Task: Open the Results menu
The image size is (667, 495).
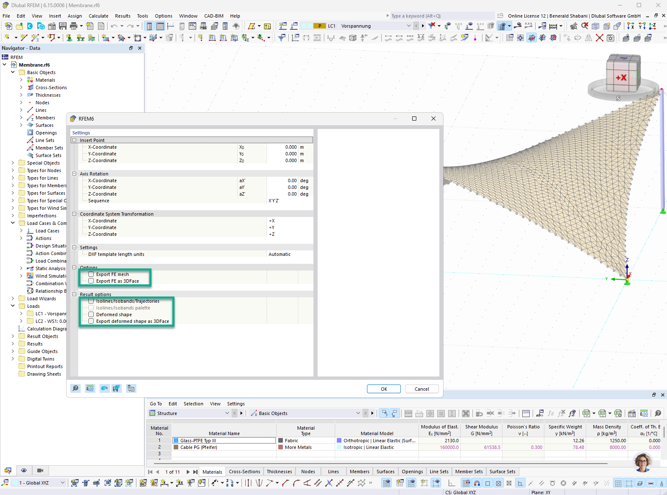Action: (123, 16)
